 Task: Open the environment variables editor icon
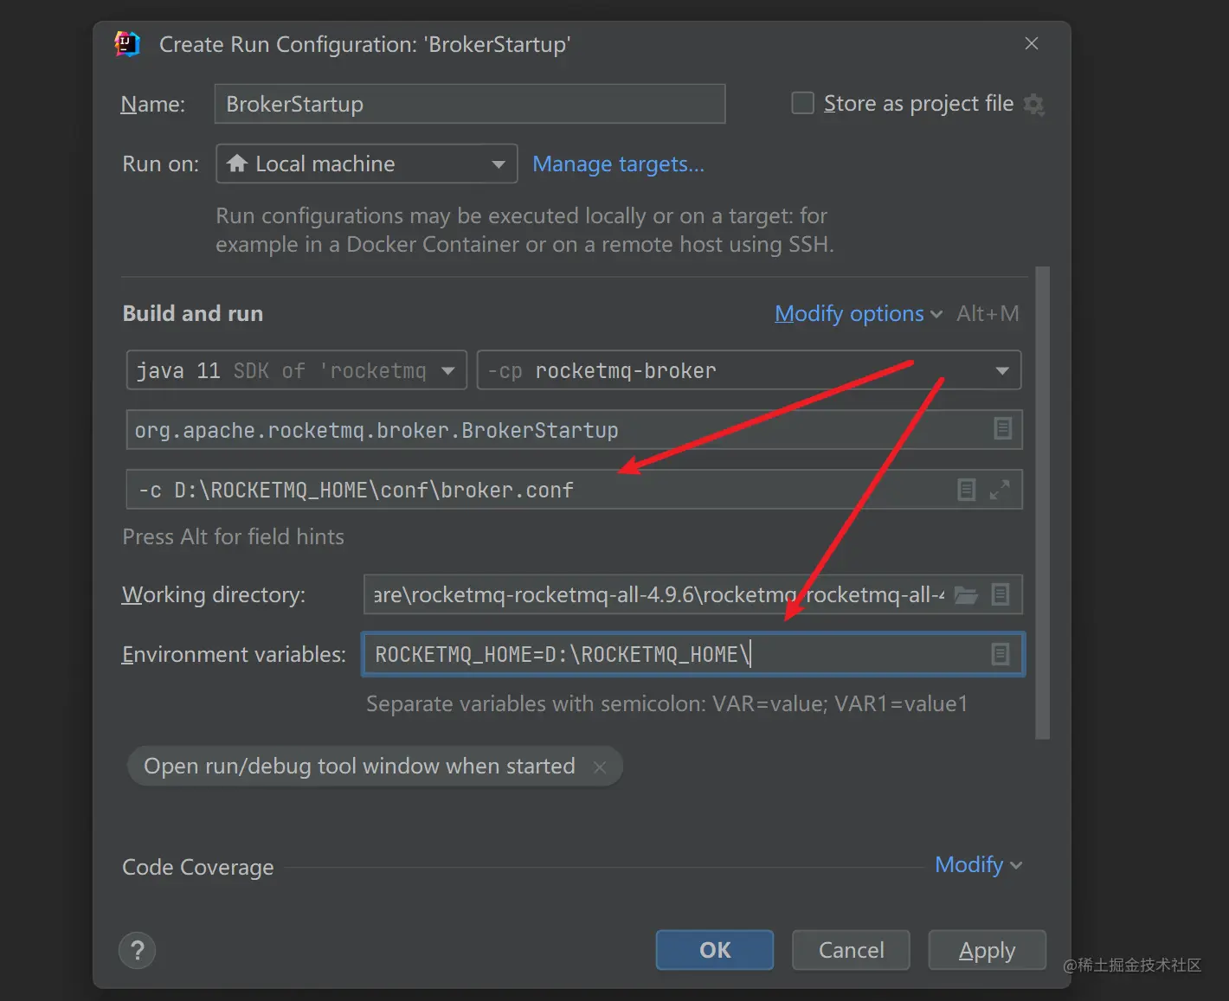point(1000,654)
